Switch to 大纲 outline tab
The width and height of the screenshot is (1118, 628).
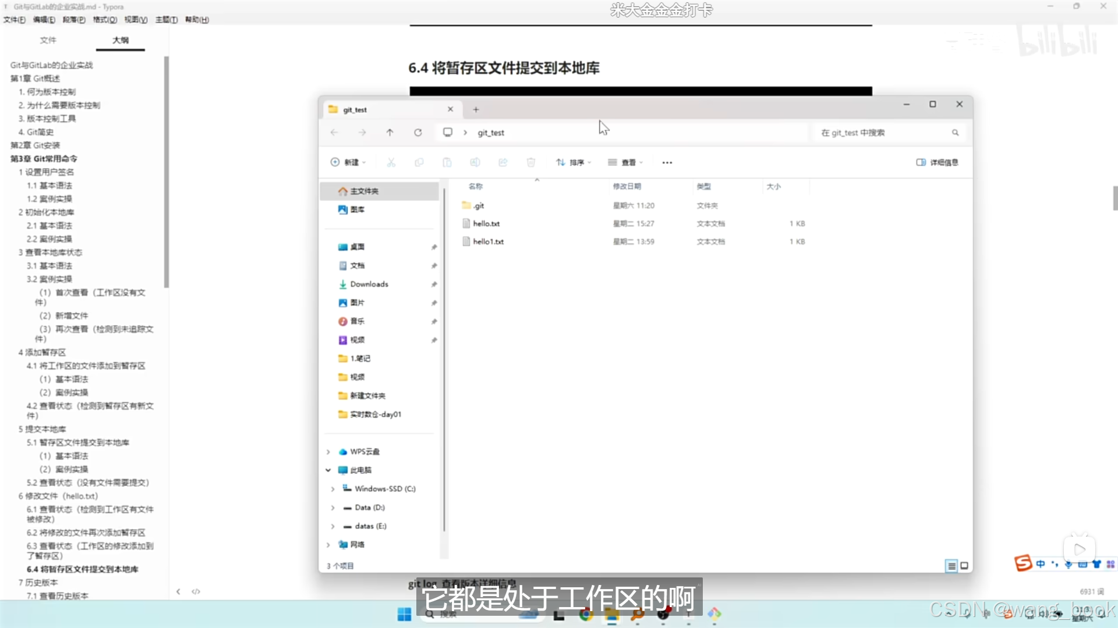click(121, 40)
